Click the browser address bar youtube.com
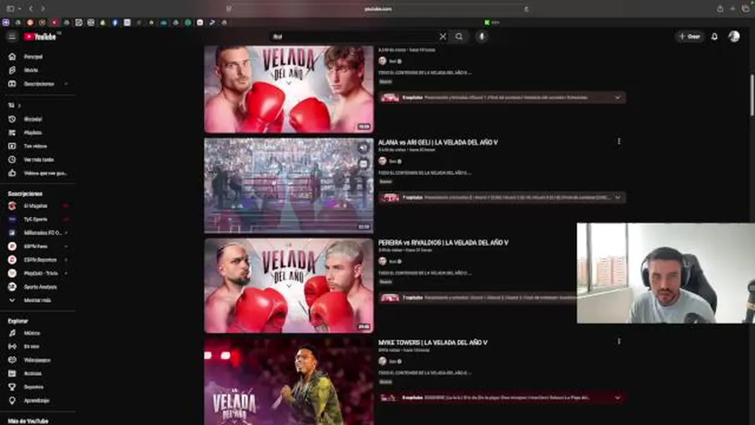The height and width of the screenshot is (425, 755). pyautogui.click(x=377, y=9)
